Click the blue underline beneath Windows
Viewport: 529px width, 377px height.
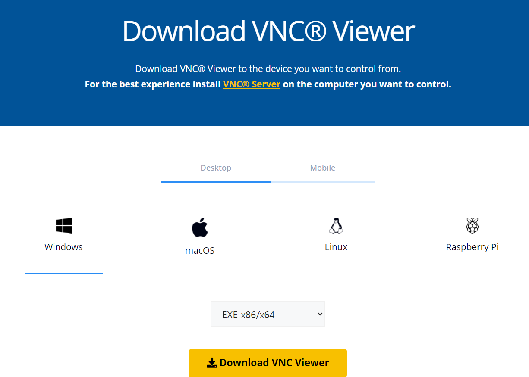click(x=63, y=273)
